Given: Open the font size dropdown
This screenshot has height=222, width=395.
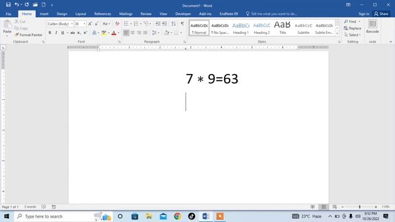Looking at the screenshot, I should pos(84,23).
